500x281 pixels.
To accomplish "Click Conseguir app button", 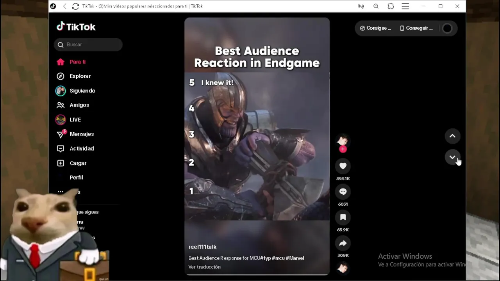I will pyautogui.click(x=416, y=28).
